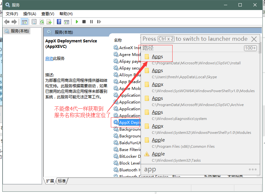Open Appx result under System32 WindowsPowerShell Modules
This screenshot has height=194, width=265.
[200, 129]
